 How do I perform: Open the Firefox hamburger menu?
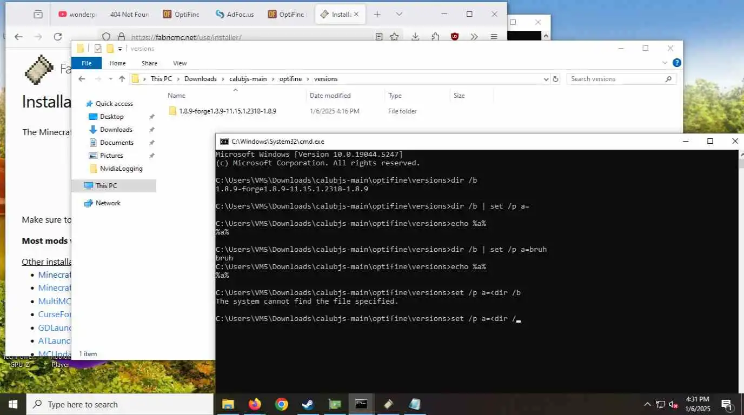[494, 37]
